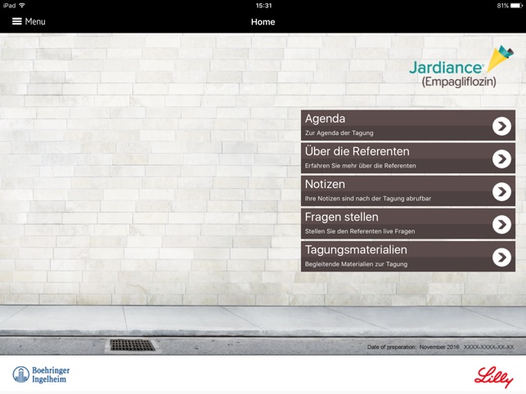The height and width of the screenshot is (394, 526).
Task: Open the Agenda heading
Action: [x=325, y=119]
